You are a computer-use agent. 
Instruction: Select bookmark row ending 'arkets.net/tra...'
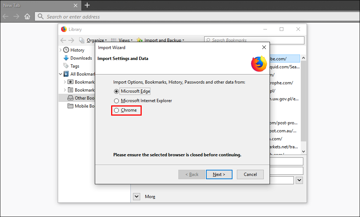(x=285, y=147)
